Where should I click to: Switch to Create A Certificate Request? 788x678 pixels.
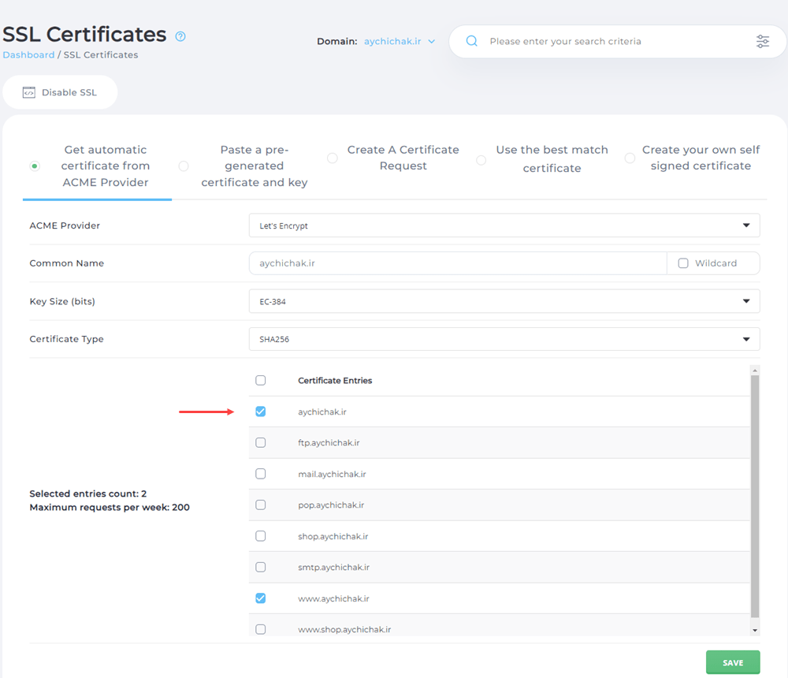coord(333,158)
